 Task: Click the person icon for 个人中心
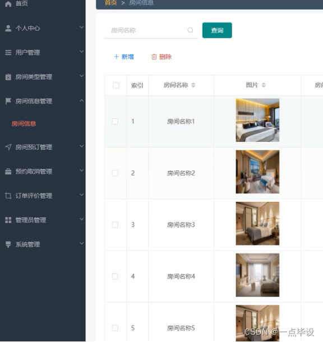pyautogui.click(x=8, y=28)
